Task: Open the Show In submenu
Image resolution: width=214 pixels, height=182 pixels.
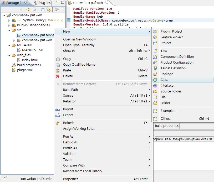Action: pyautogui.click(x=103, y=51)
